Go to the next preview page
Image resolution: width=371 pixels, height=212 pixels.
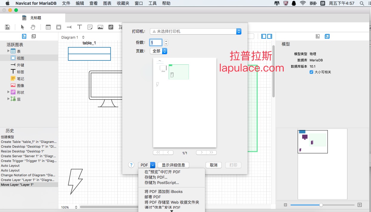point(201,152)
